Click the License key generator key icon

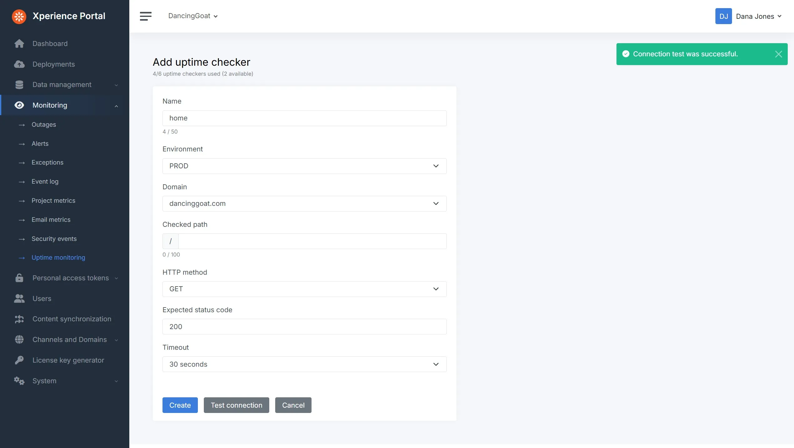(19, 360)
